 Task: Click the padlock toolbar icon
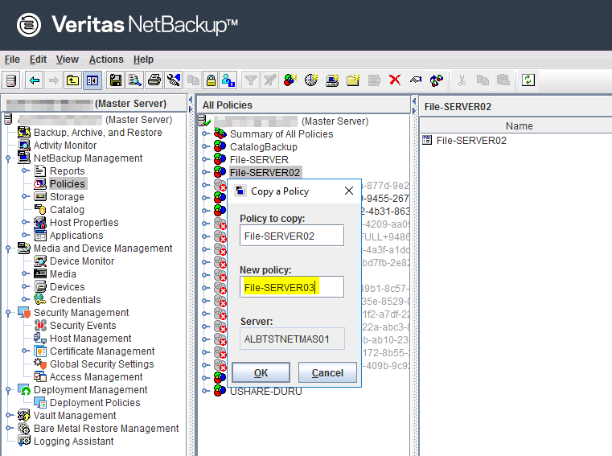211,80
